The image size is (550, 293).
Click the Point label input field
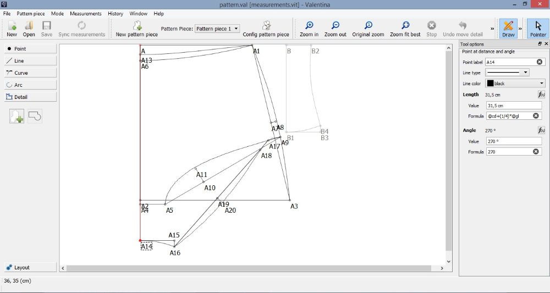point(510,62)
